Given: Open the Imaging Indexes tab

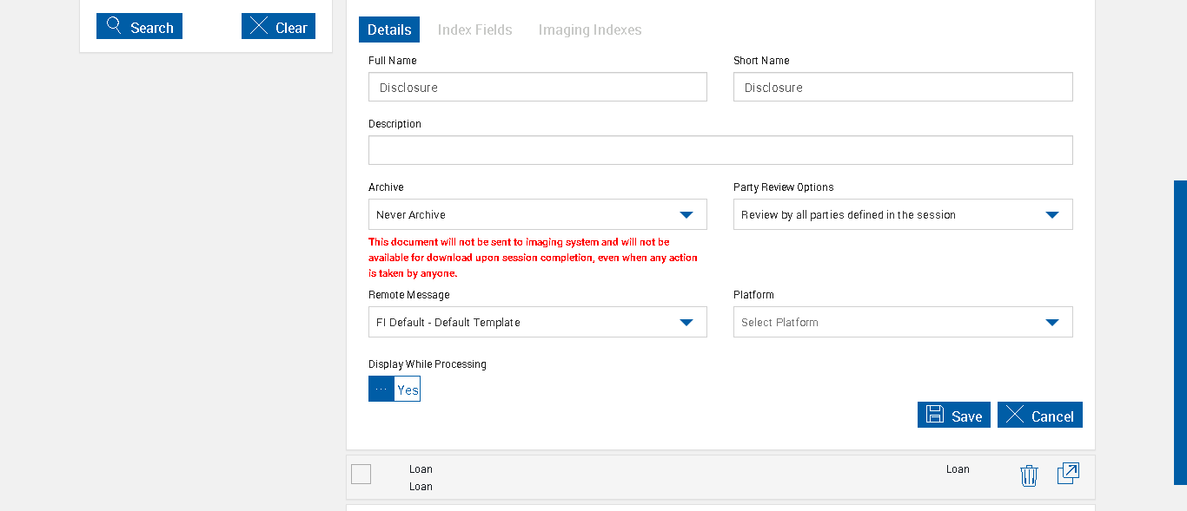Looking at the screenshot, I should (590, 29).
